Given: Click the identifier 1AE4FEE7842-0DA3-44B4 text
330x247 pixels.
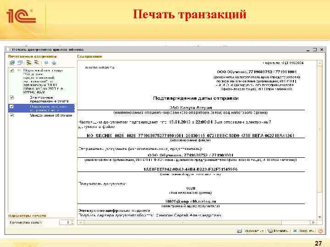Looking at the screenshot, I should (x=191, y=169).
